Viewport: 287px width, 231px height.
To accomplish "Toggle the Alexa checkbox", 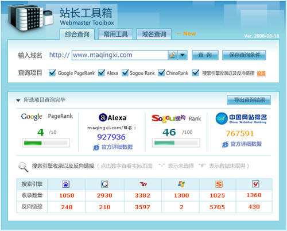I will point(102,73).
